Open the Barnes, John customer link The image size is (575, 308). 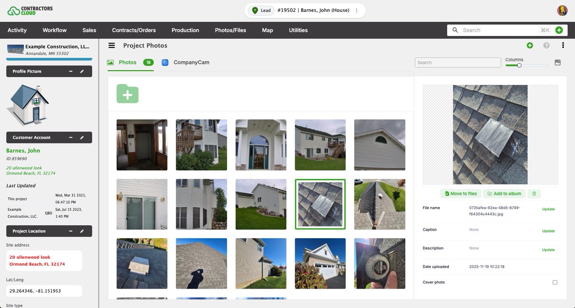point(23,151)
